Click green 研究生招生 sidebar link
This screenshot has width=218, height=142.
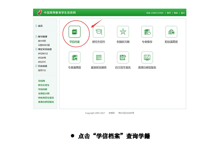tap(44, 85)
